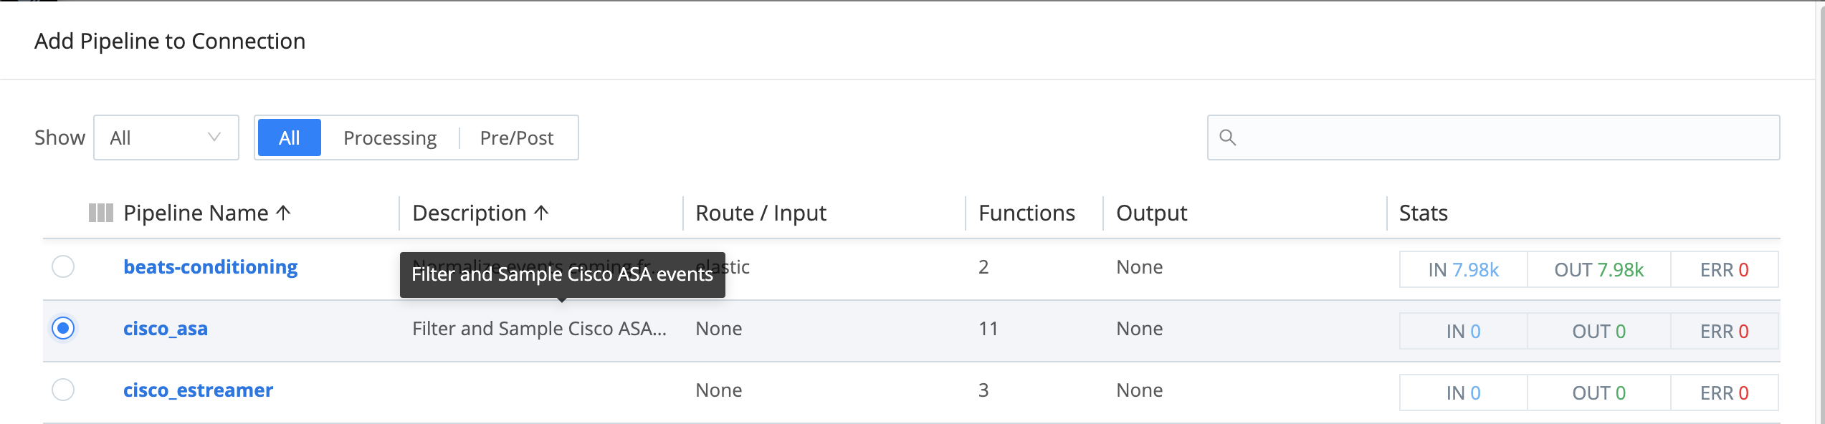Open the cisco_estreamer pipeline link
The height and width of the screenshot is (424, 1825).
tap(198, 390)
